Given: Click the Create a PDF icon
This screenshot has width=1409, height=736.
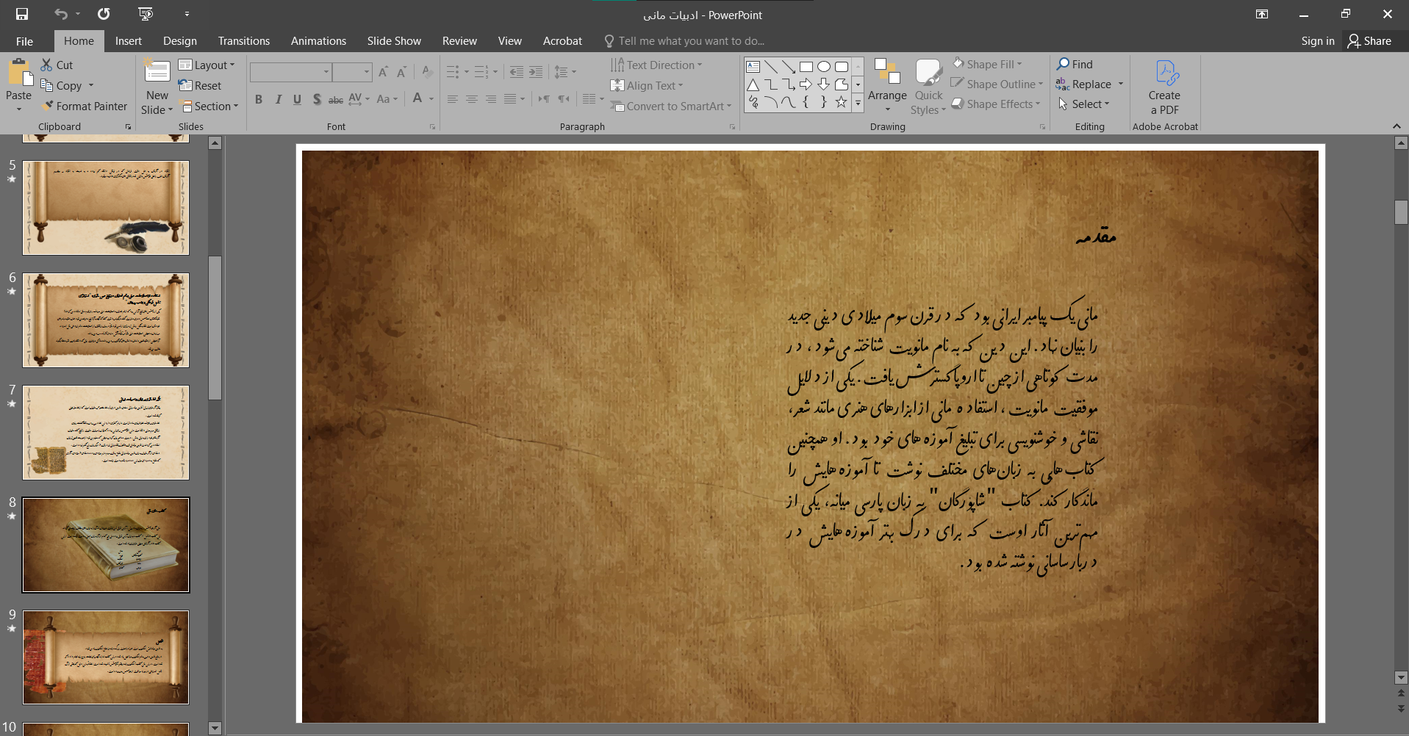Looking at the screenshot, I should tap(1165, 73).
